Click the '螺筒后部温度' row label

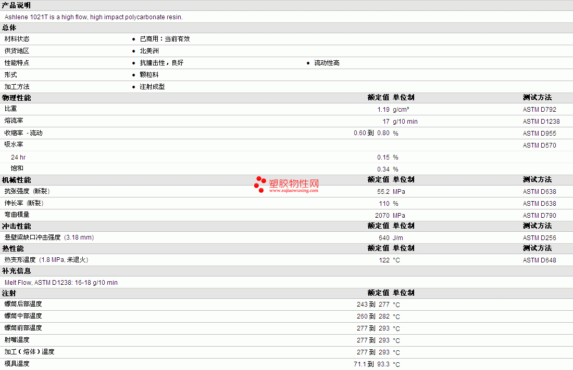click(x=23, y=304)
